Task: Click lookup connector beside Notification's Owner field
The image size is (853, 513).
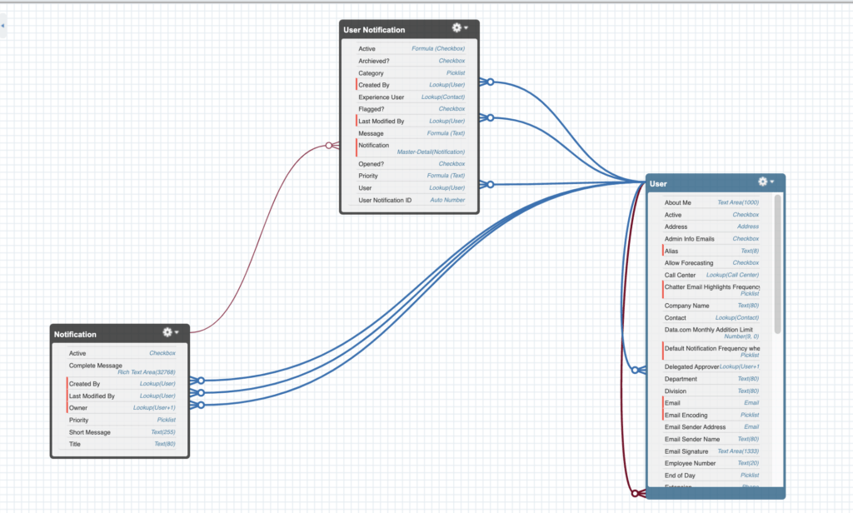Action: (200, 406)
